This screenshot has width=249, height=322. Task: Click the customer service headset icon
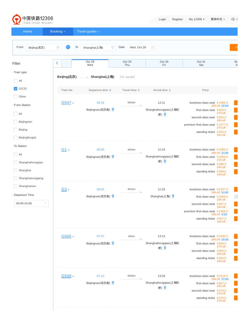[x=233, y=19]
